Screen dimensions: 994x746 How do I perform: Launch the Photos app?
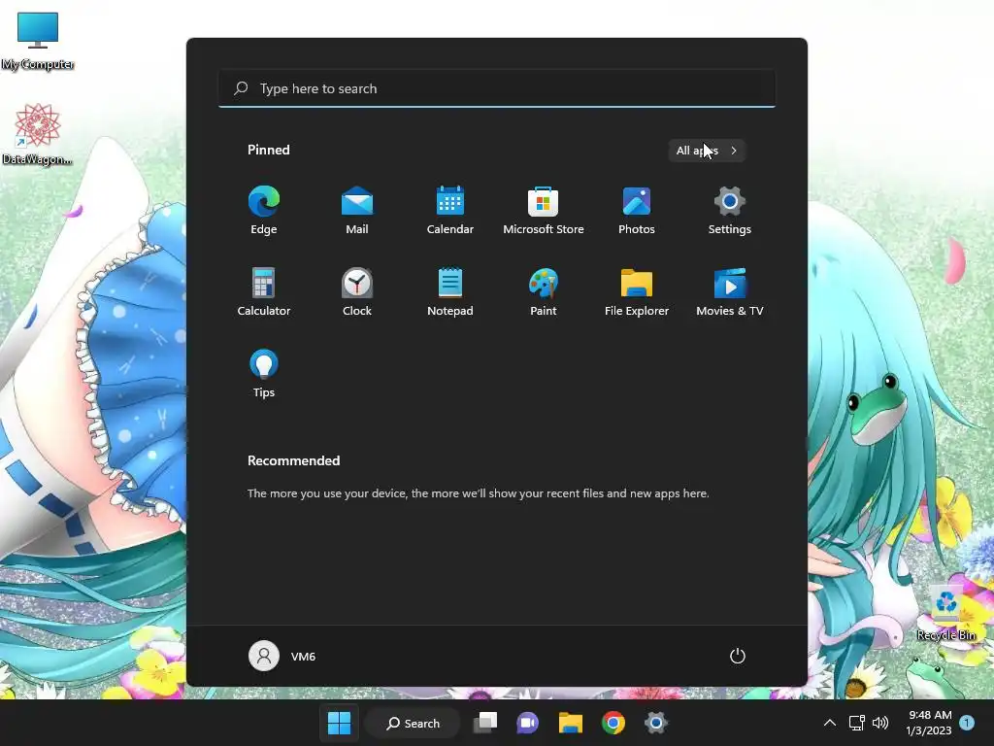click(x=637, y=211)
